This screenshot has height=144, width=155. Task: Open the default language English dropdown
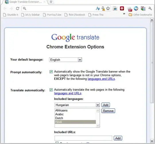pos(65,60)
